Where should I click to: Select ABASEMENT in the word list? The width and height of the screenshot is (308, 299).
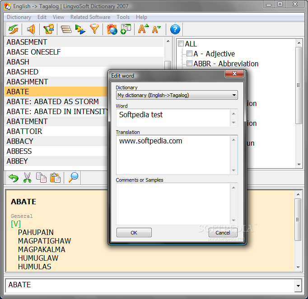(x=84, y=42)
